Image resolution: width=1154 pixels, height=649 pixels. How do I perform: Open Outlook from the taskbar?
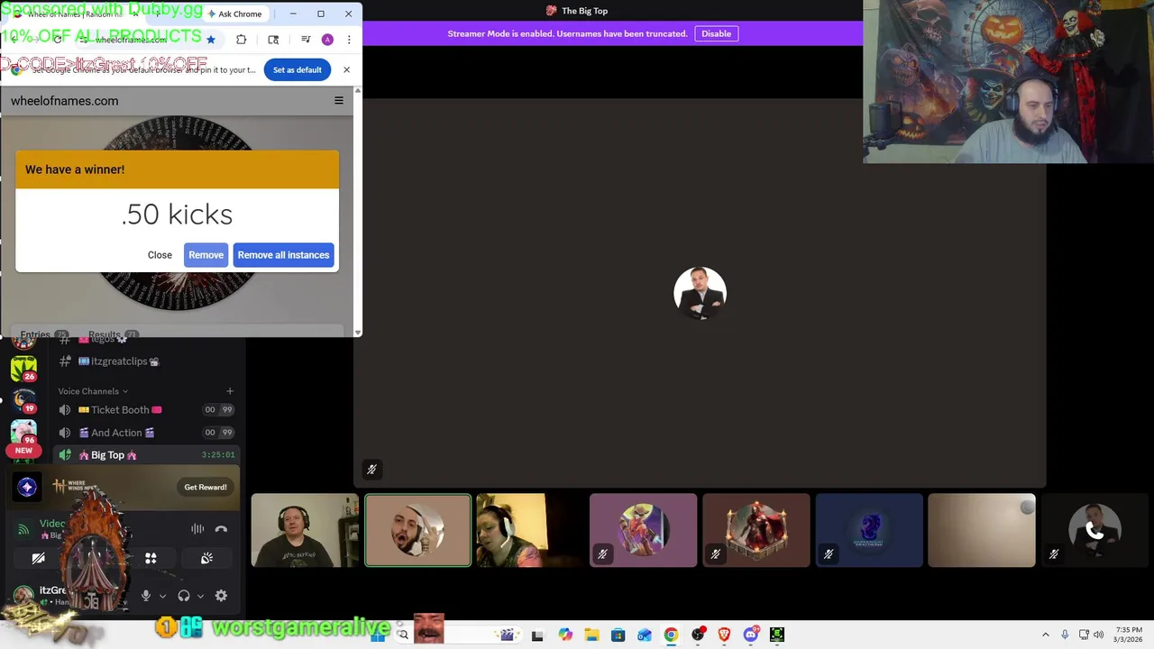tap(644, 635)
